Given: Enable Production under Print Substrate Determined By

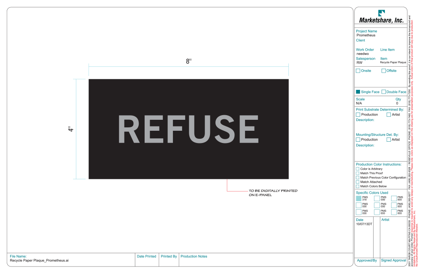Looking at the screenshot, I should tap(358, 115).
